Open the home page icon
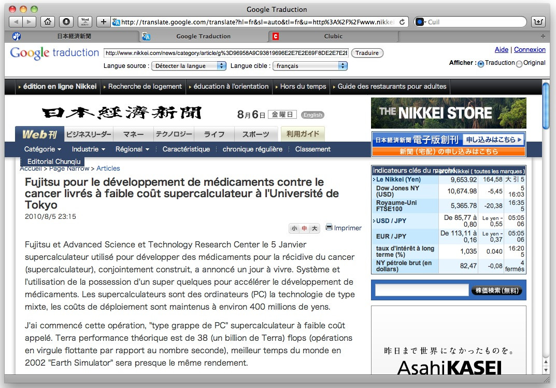This screenshot has width=556, height=388. click(x=48, y=22)
